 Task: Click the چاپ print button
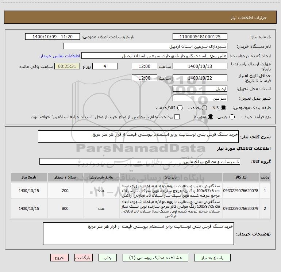pyautogui.click(x=108, y=258)
